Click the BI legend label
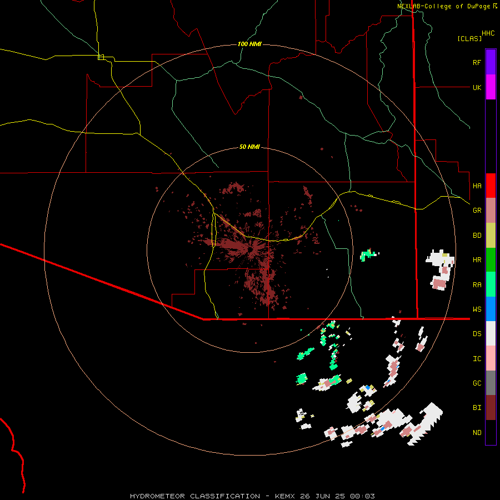Viewport: 500px width, 500px height. coord(477,408)
